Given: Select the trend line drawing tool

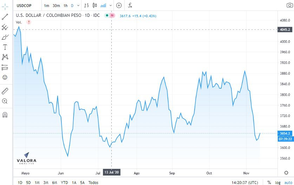Looking at the screenshot, I should [x=5, y=17].
